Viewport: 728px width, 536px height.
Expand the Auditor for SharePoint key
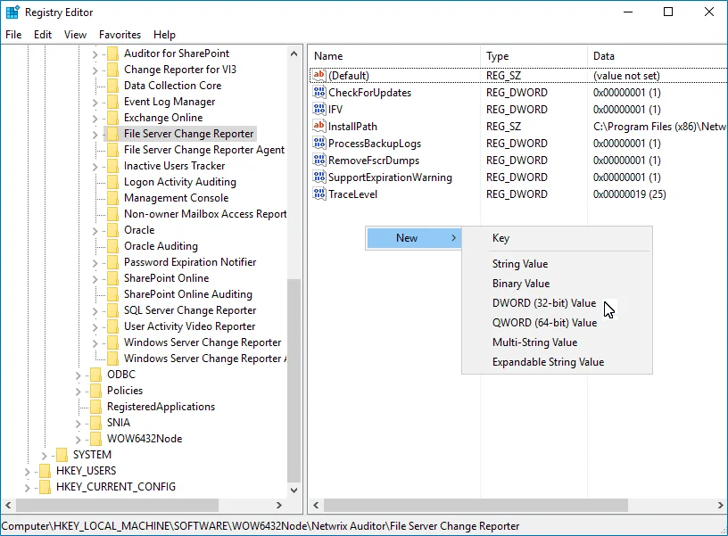point(95,54)
